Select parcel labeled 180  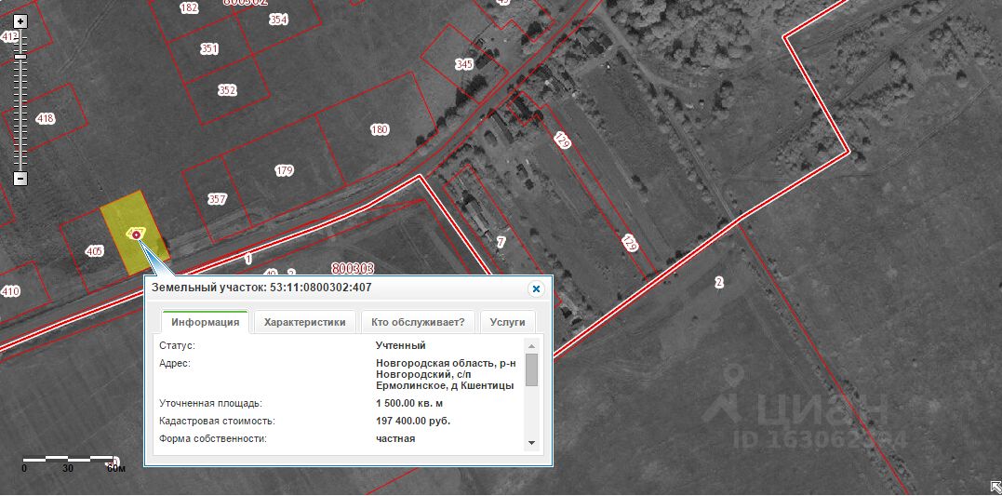(x=380, y=129)
